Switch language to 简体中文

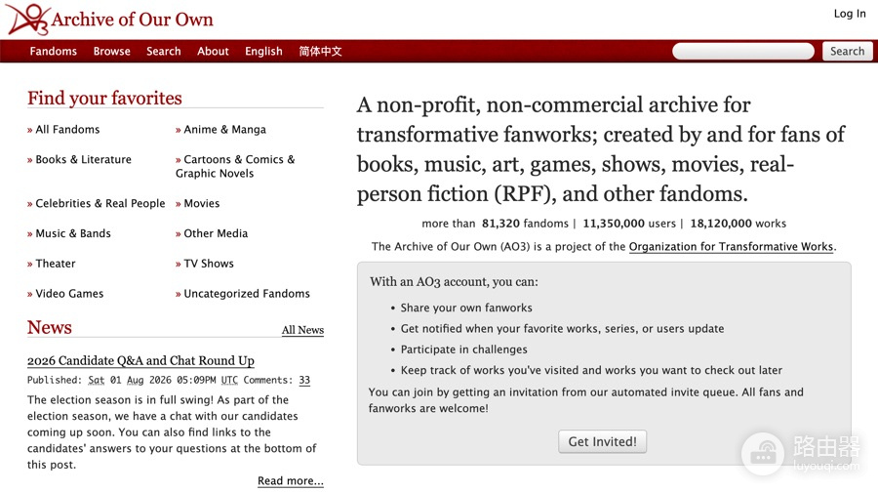(320, 51)
